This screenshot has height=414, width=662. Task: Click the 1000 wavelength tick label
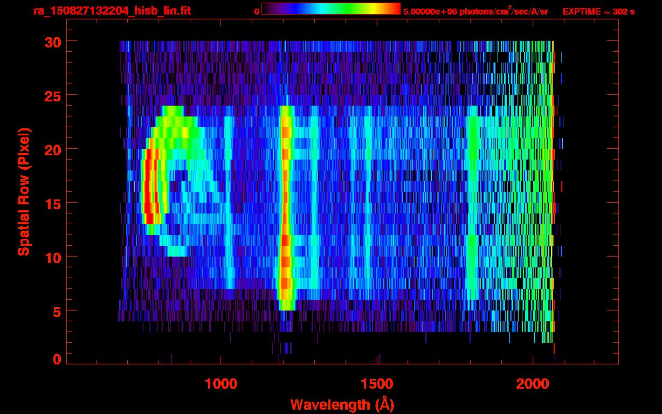coord(221,384)
